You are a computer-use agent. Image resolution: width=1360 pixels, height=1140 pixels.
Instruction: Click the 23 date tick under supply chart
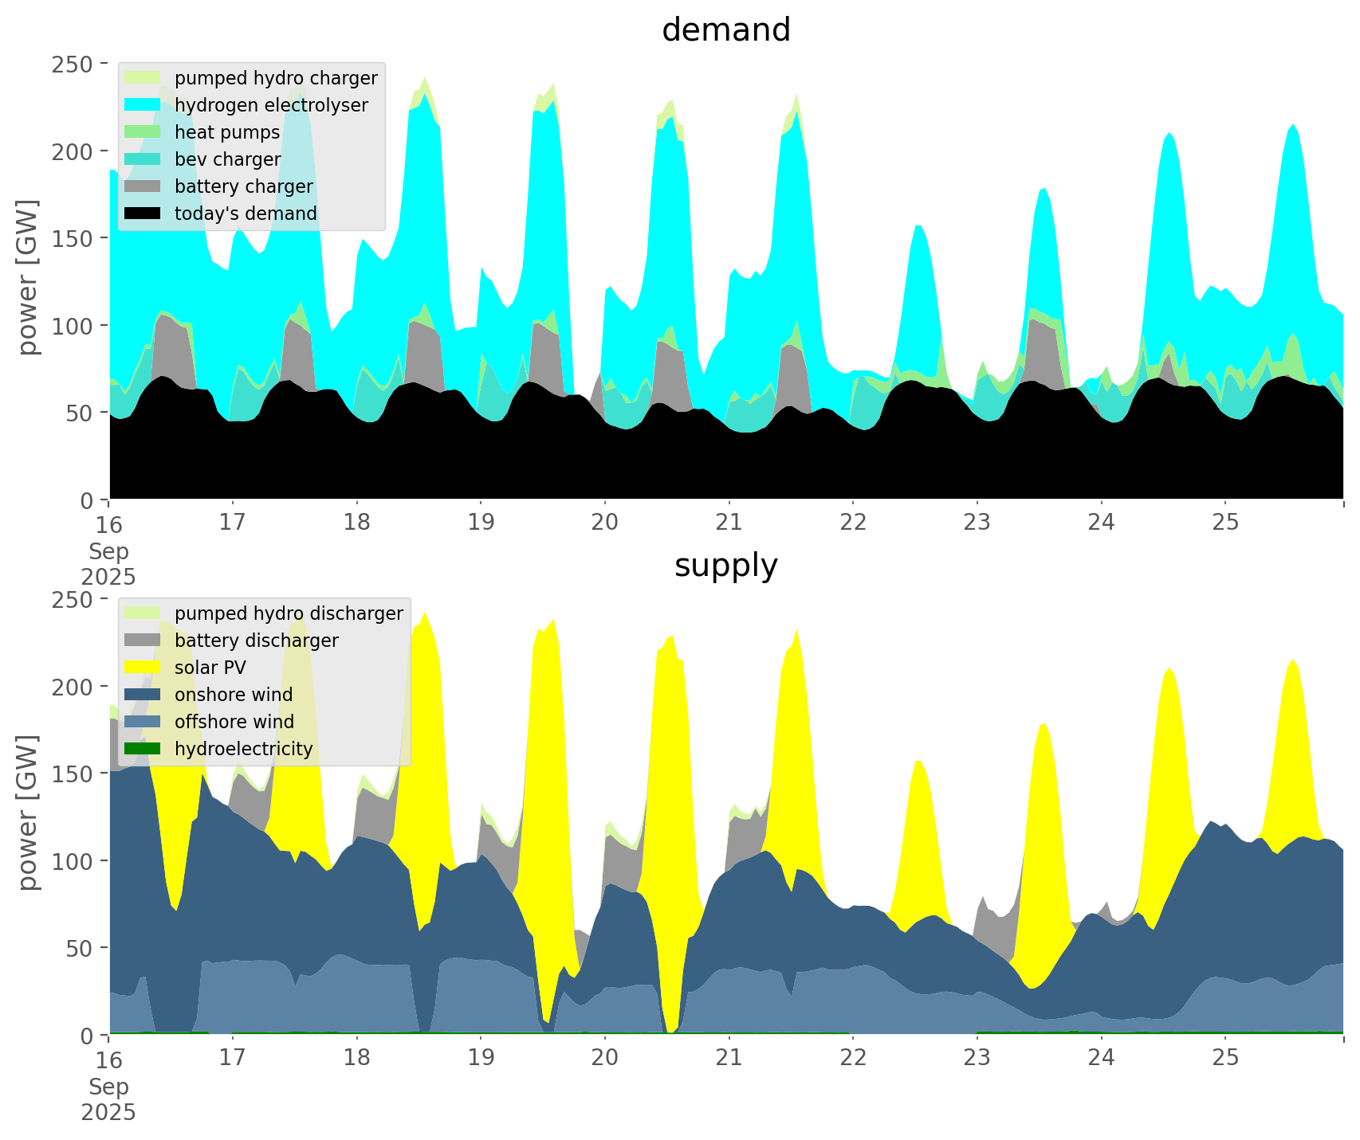(977, 1058)
